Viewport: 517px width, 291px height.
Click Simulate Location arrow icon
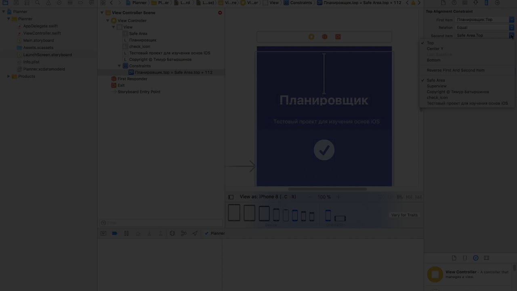coord(195,233)
